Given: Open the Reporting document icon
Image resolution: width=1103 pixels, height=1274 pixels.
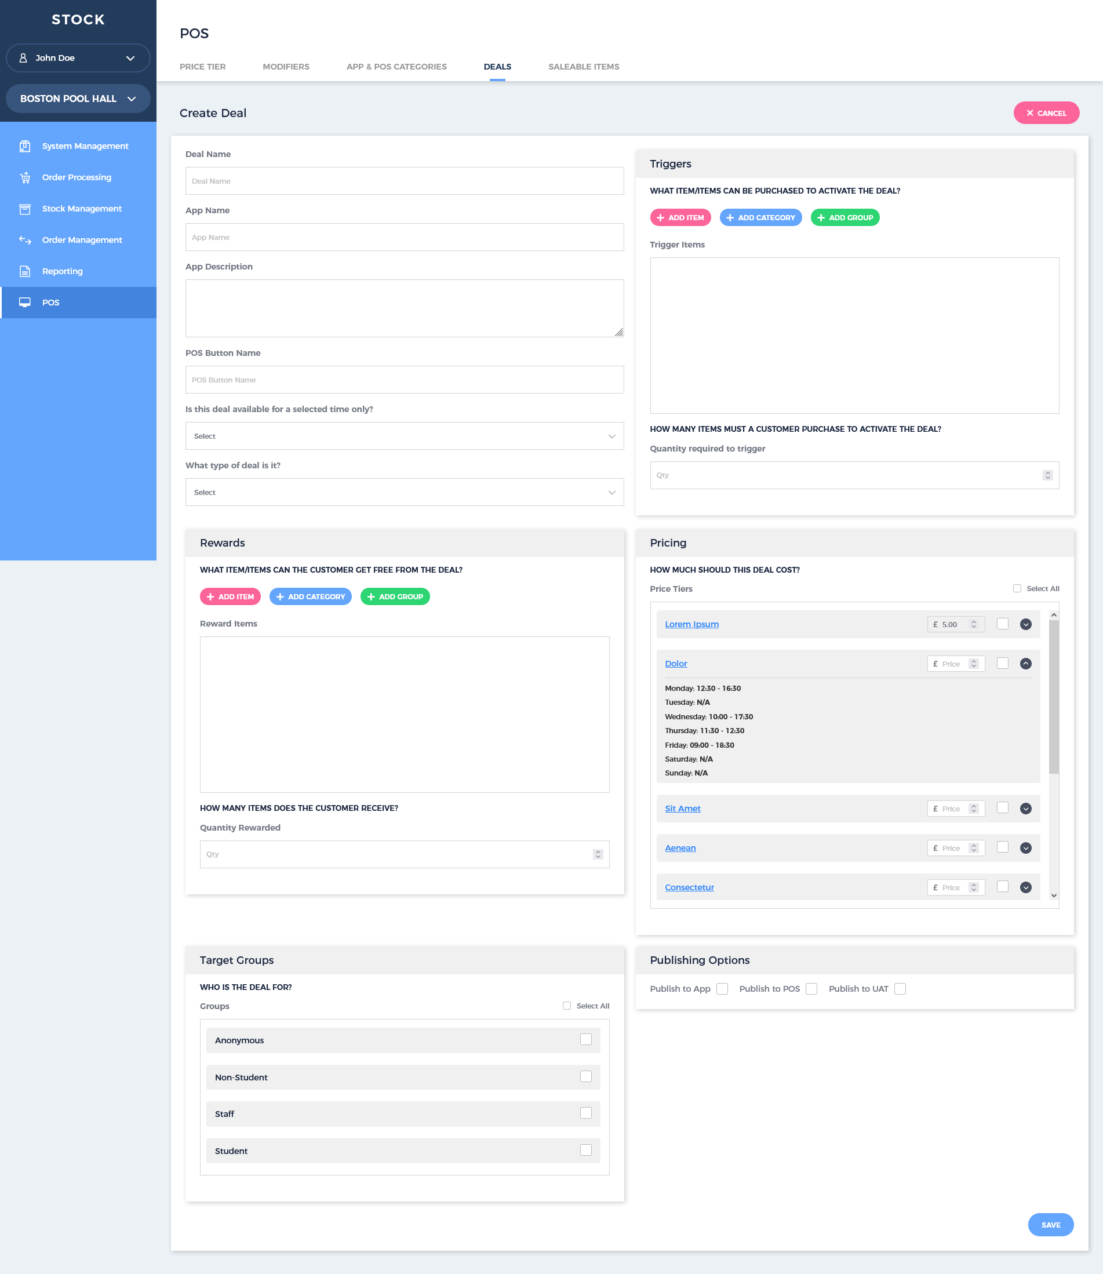Looking at the screenshot, I should [x=24, y=271].
